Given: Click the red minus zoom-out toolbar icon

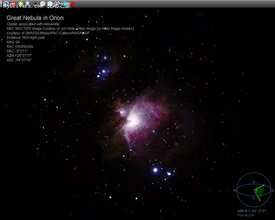Looking at the screenshot, I should click(x=13, y=3).
